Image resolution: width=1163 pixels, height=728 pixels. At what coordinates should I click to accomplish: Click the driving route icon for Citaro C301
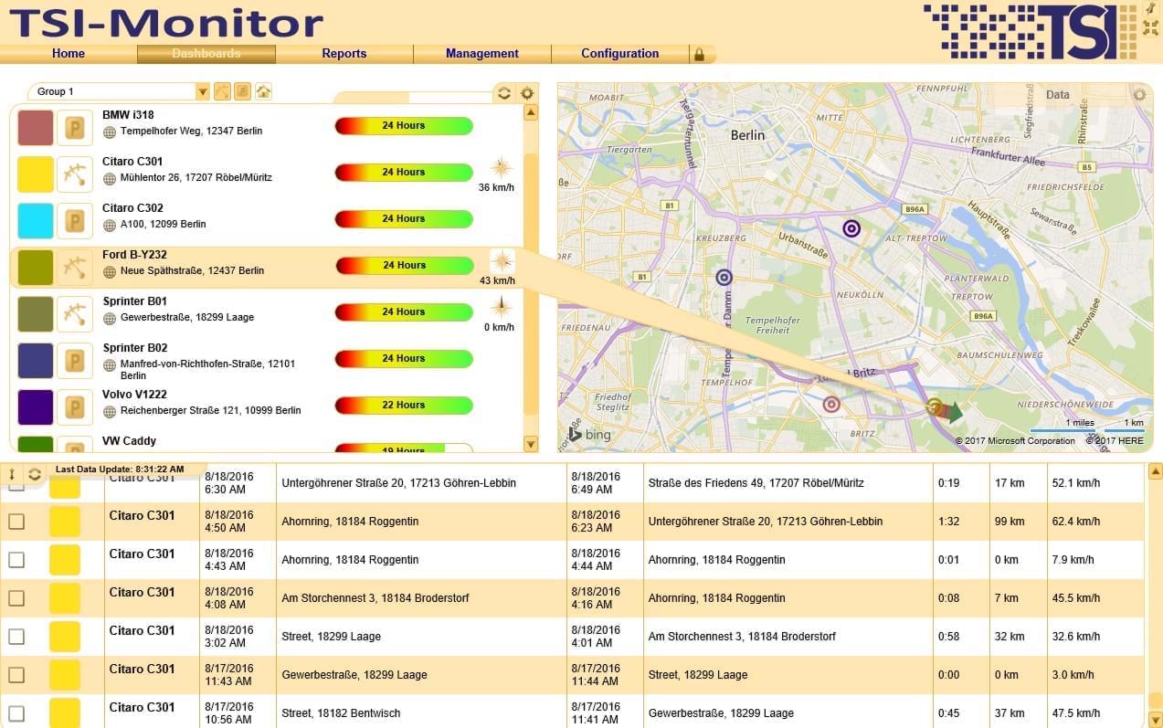click(x=75, y=174)
